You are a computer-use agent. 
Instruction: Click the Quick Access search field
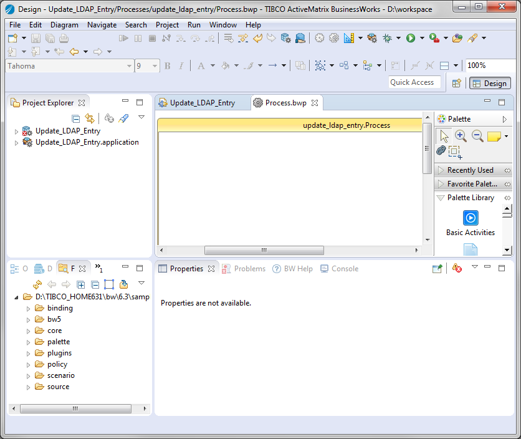pos(414,82)
